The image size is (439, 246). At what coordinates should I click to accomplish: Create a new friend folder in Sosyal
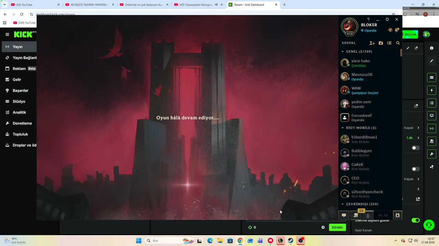[381, 43]
